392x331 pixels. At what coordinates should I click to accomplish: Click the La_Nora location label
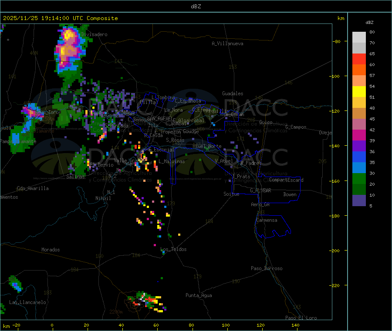point(173,110)
